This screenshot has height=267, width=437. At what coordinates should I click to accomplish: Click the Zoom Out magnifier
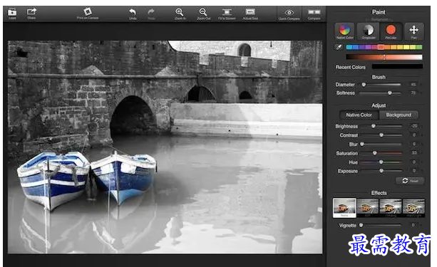pyautogui.click(x=203, y=12)
